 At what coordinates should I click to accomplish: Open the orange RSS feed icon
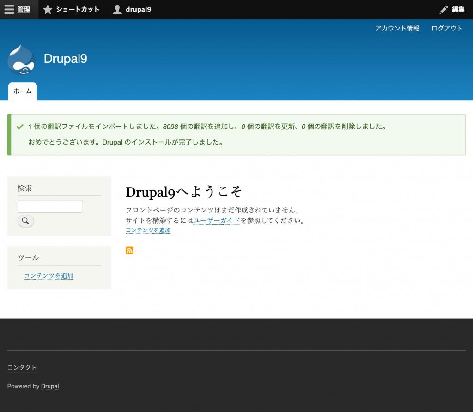click(x=129, y=250)
